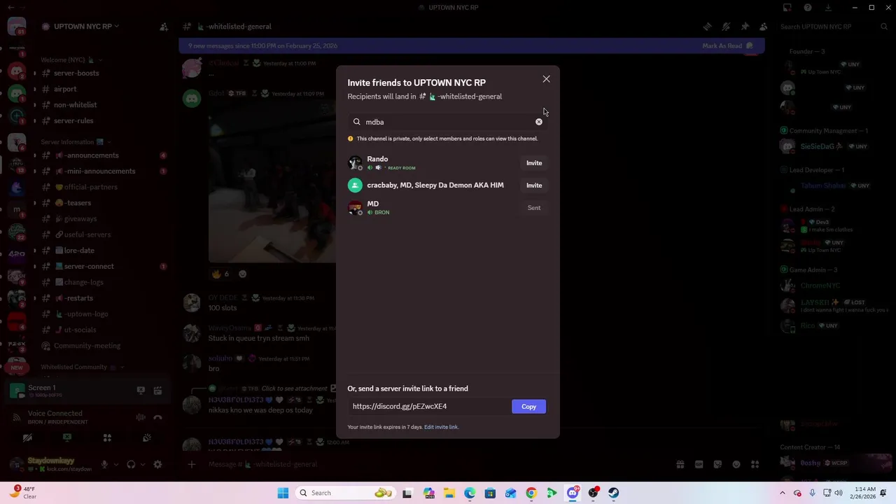Image resolution: width=896 pixels, height=504 pixels.
Task: Open Discord Help question mark icon
Action: [x=808, y=8]
